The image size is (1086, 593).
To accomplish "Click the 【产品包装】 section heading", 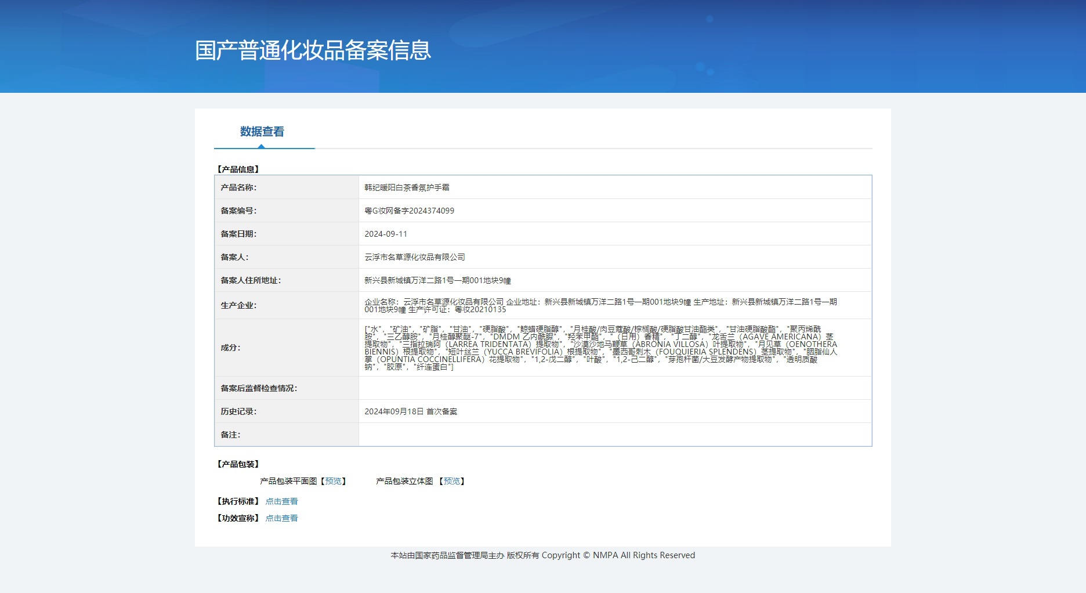I will (238, 464).
